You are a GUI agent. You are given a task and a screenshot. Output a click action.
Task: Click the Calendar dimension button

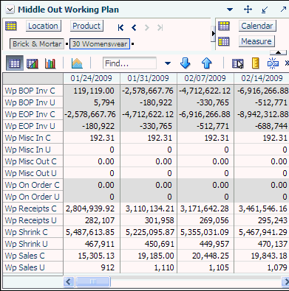tap(257, 26)
